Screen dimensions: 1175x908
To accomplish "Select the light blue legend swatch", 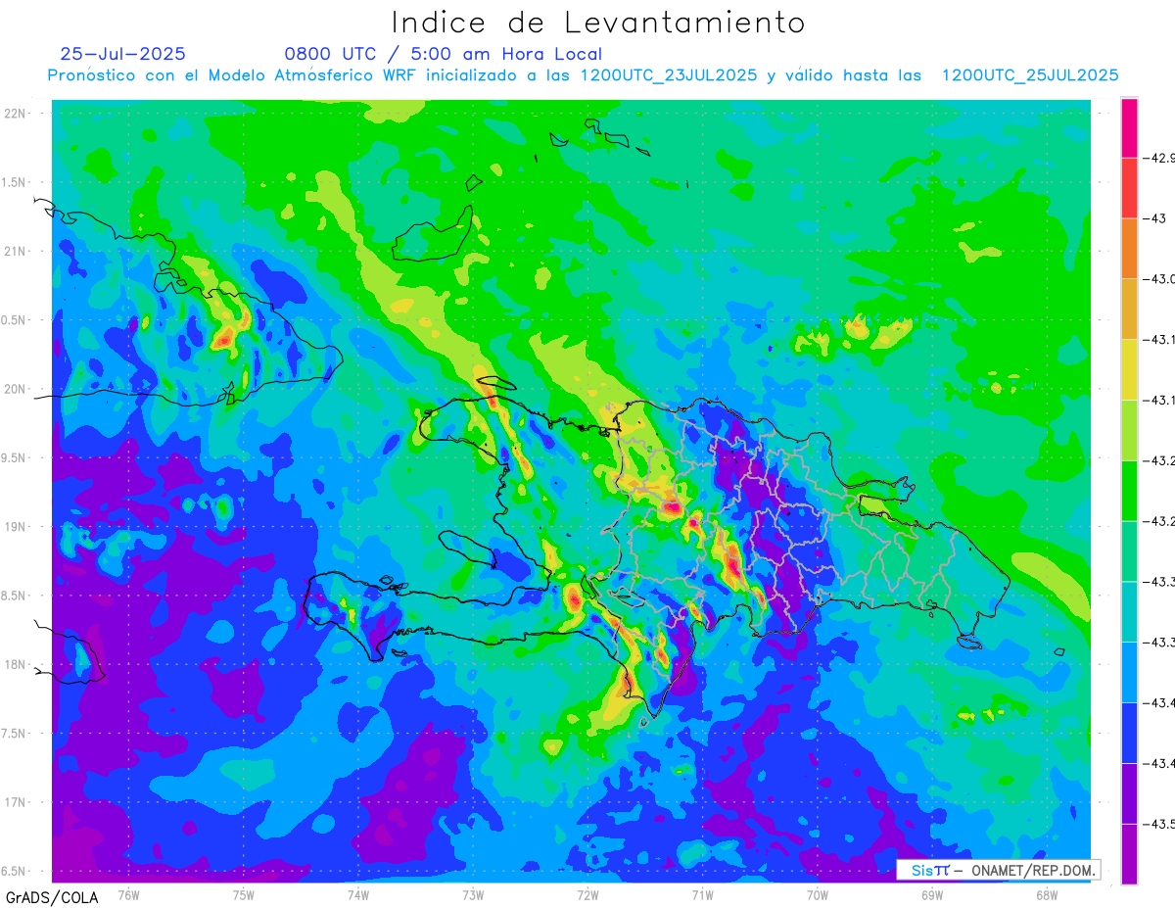I will [1129, 672].
